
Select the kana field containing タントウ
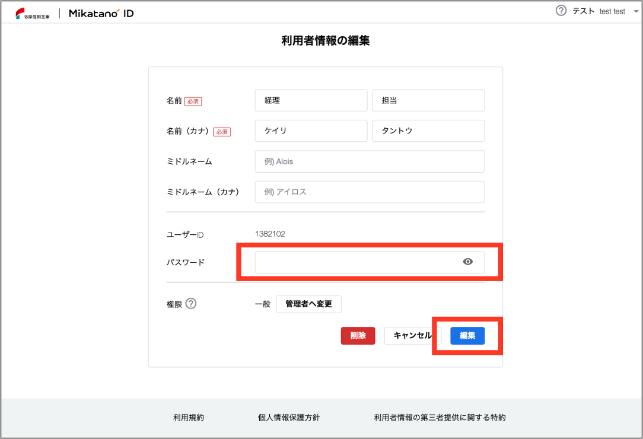[428, 131]
